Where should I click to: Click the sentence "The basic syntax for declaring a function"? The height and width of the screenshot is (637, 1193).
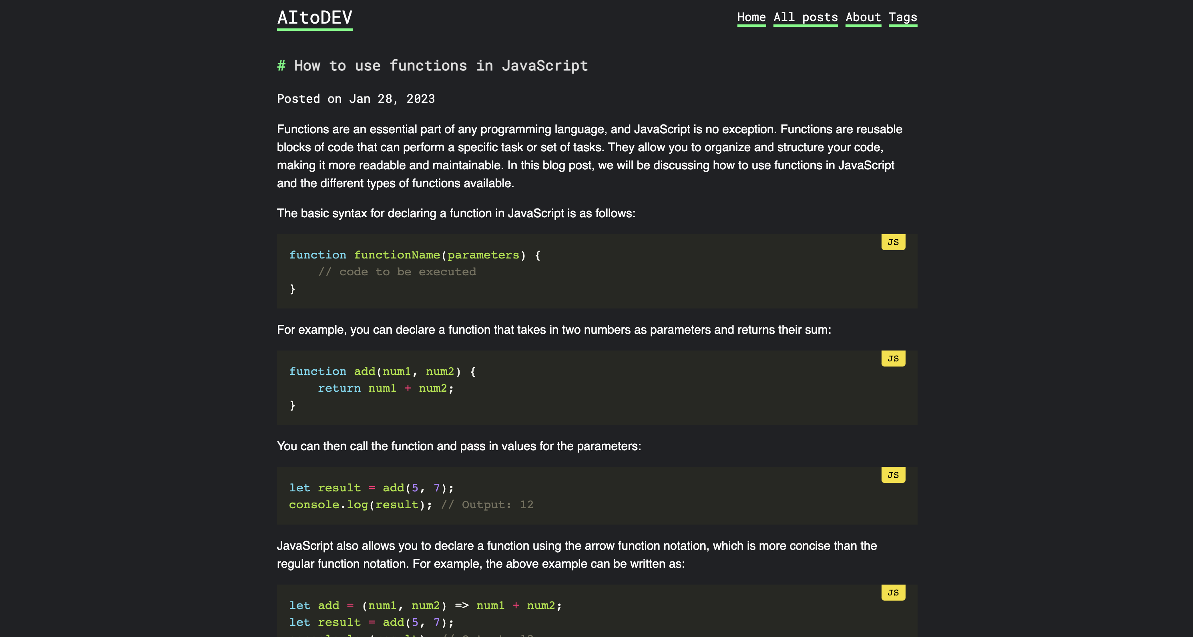point(456,213)
